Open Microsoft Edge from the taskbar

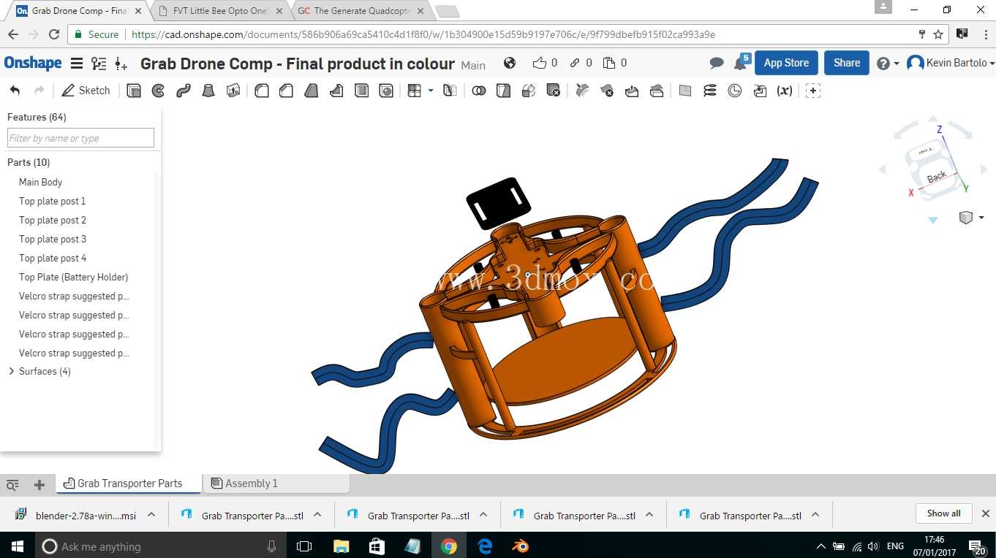click(485, 546)
